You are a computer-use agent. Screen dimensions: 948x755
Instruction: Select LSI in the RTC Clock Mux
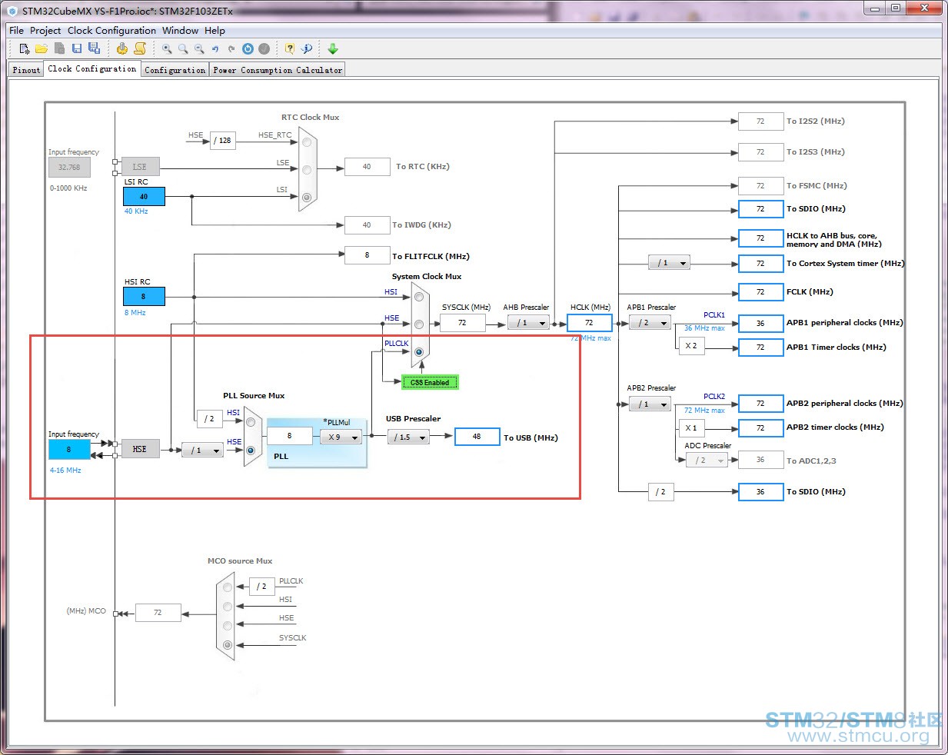(307, 198)
